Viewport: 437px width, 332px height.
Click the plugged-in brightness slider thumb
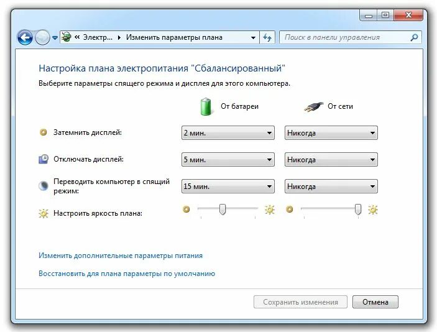[x=358, y=209]
